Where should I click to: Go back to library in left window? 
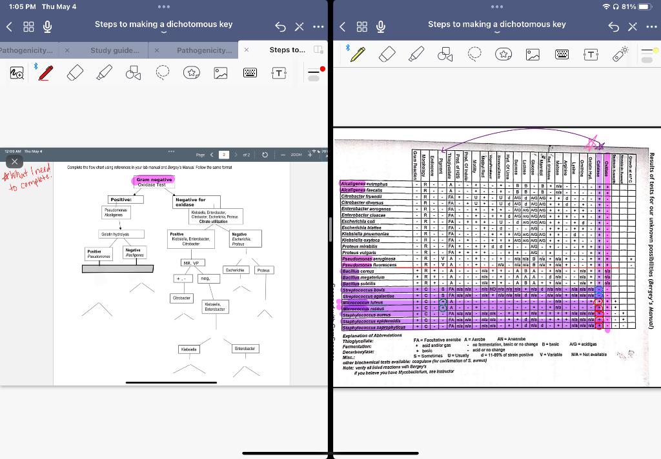9,27
